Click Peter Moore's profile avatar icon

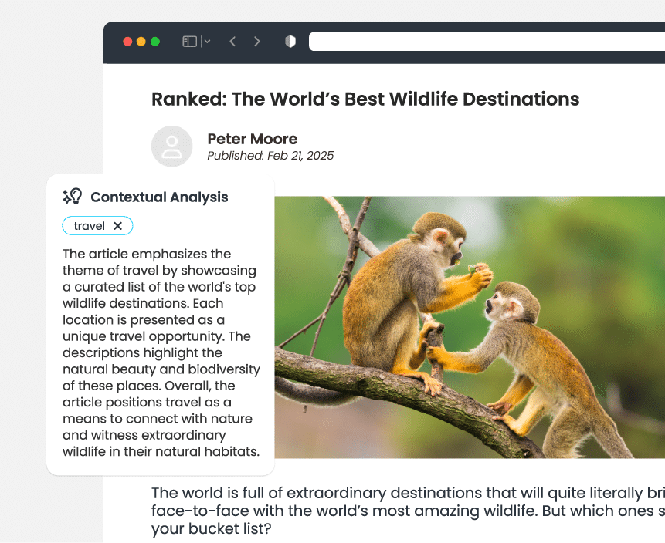pos(171,146)
